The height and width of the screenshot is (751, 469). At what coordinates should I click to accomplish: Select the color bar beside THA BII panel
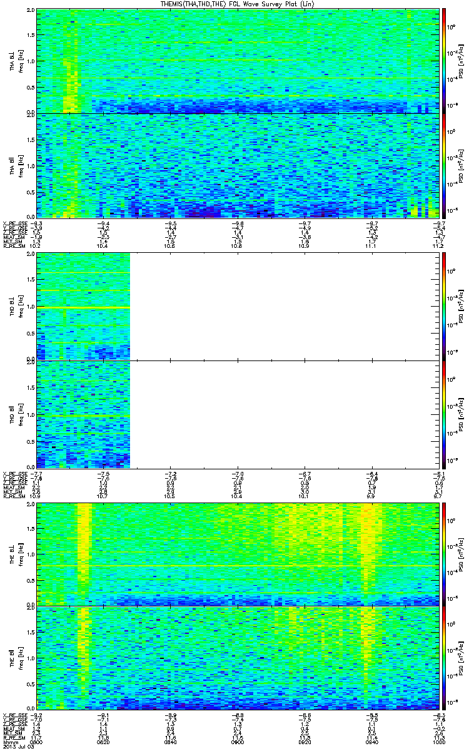[445, 165]
